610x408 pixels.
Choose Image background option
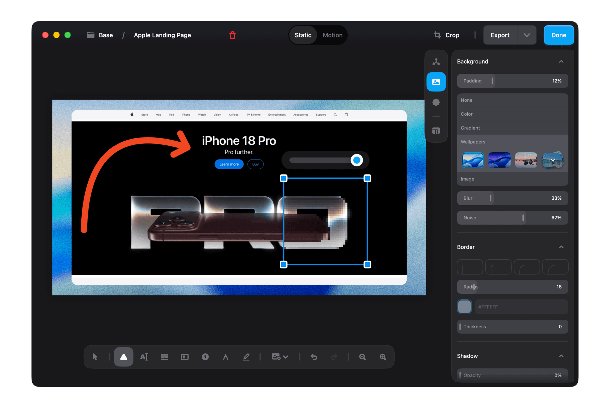[x=513, y=179]
